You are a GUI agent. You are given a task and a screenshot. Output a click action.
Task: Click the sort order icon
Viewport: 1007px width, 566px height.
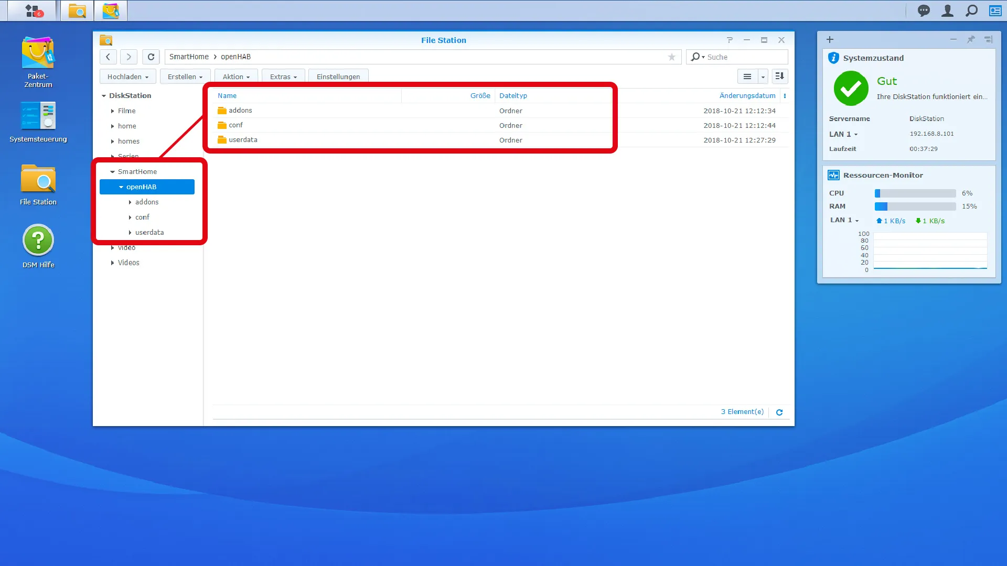(x=780, y=77)
